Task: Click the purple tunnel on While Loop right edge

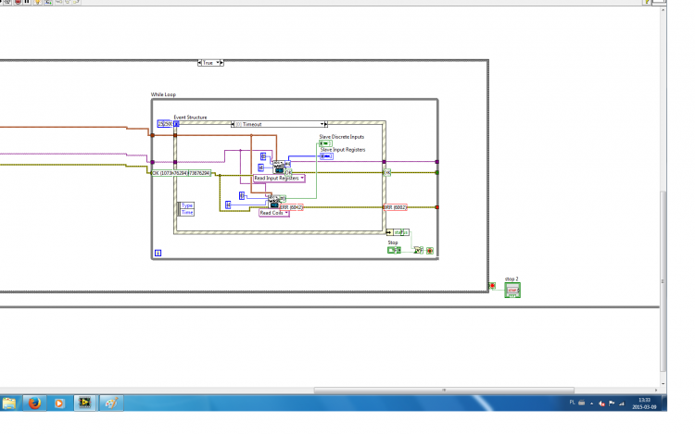Action: tap(437, 162)
